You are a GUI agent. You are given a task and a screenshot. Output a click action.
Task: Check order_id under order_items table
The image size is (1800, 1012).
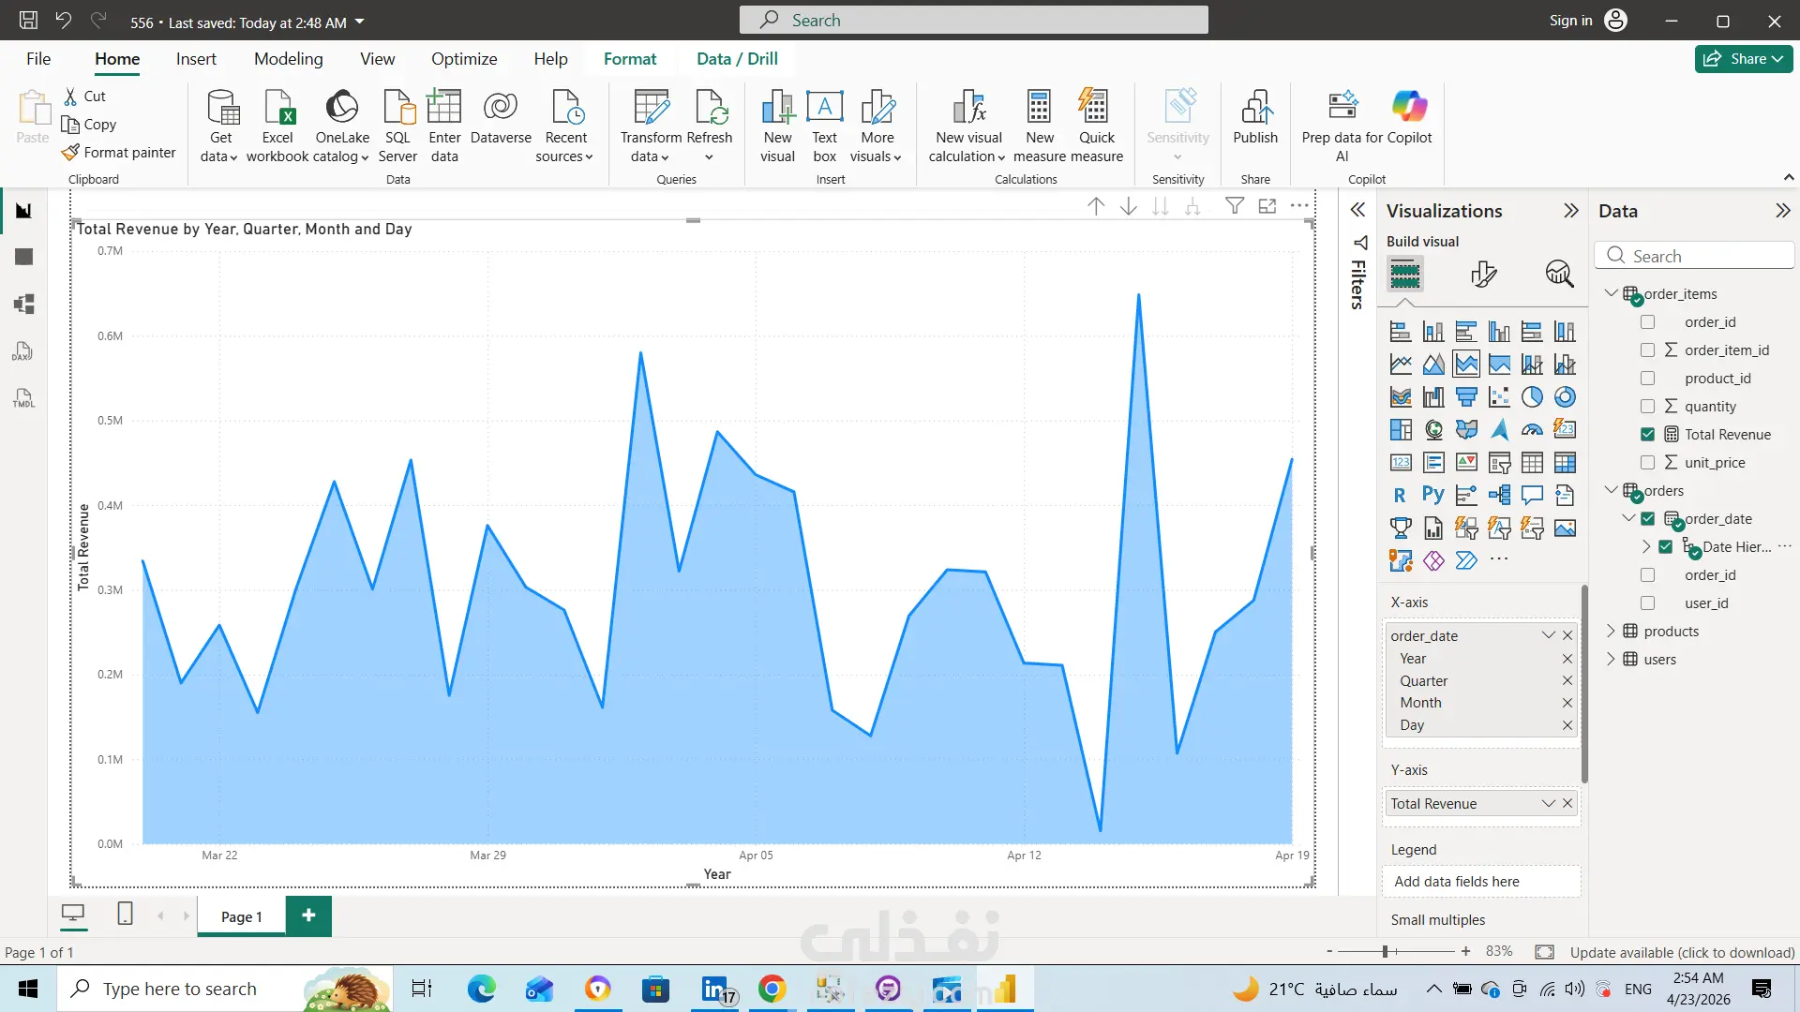coord(1647,322)
